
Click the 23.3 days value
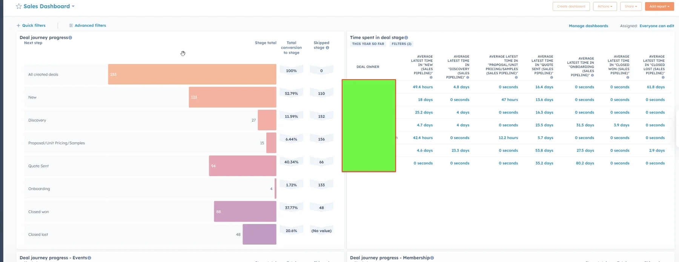pos(461,150)
